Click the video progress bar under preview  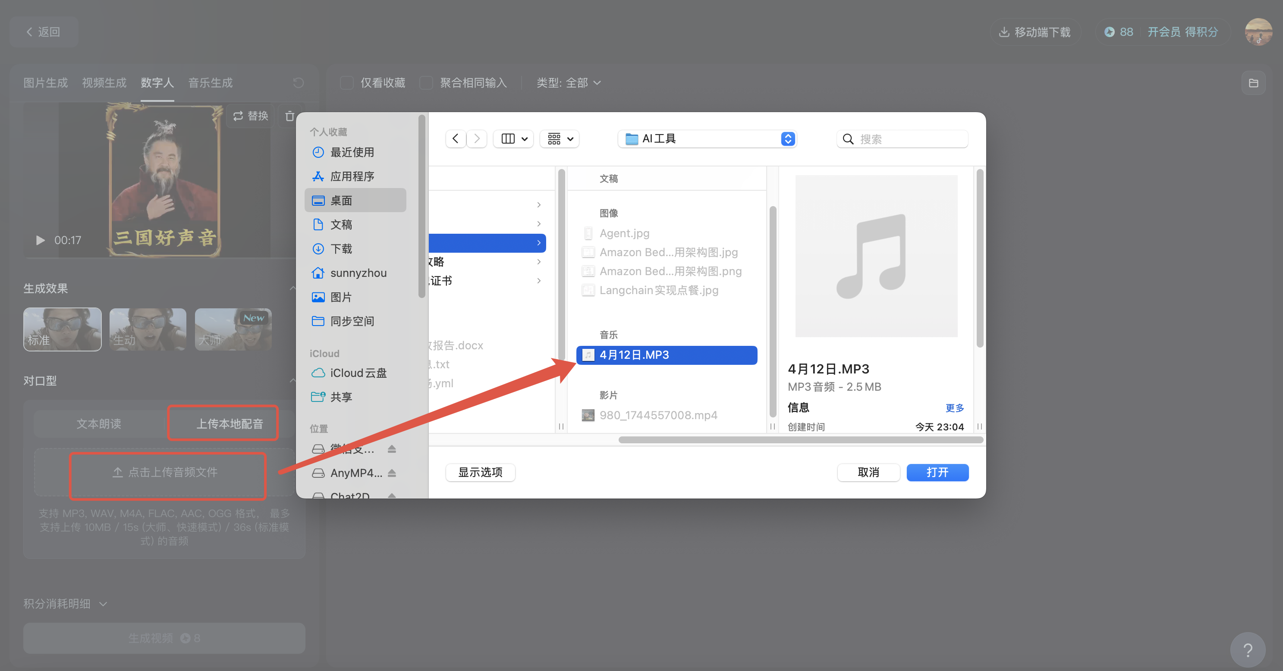[x=159, y=258]
